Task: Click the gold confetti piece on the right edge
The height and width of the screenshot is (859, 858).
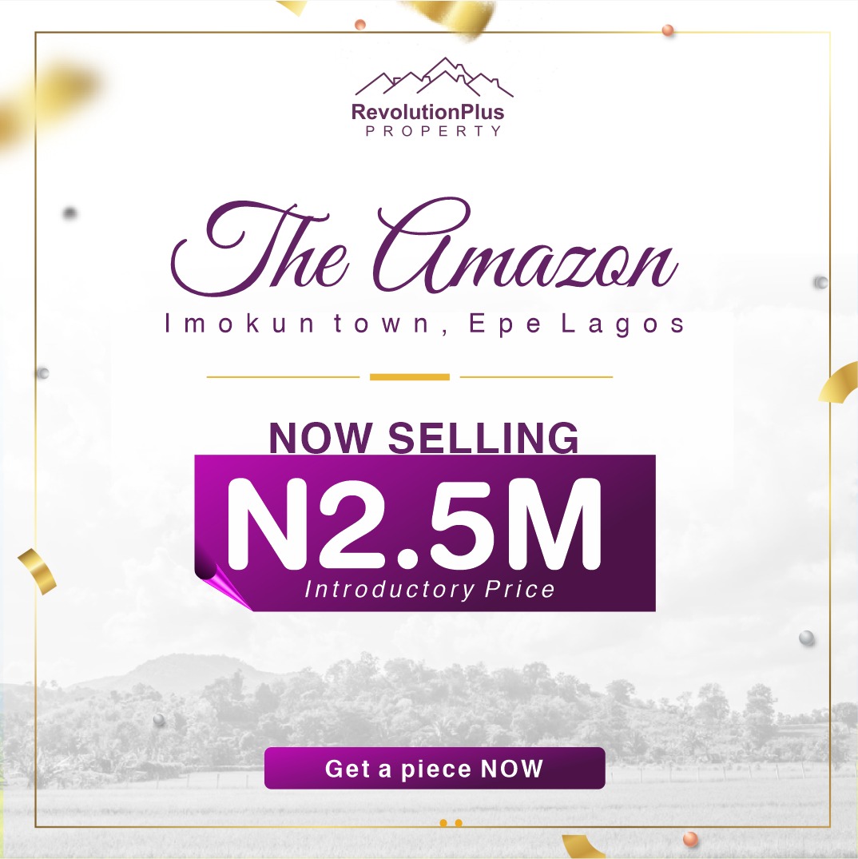Action: (840, 381)
